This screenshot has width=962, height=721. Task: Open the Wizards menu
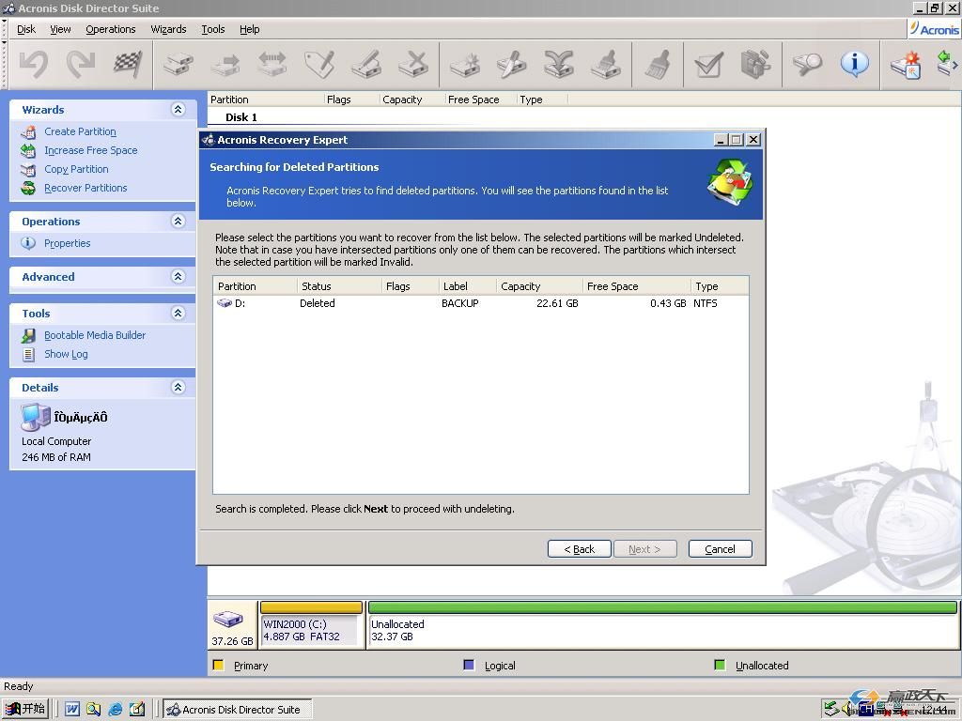pos(168,29)
